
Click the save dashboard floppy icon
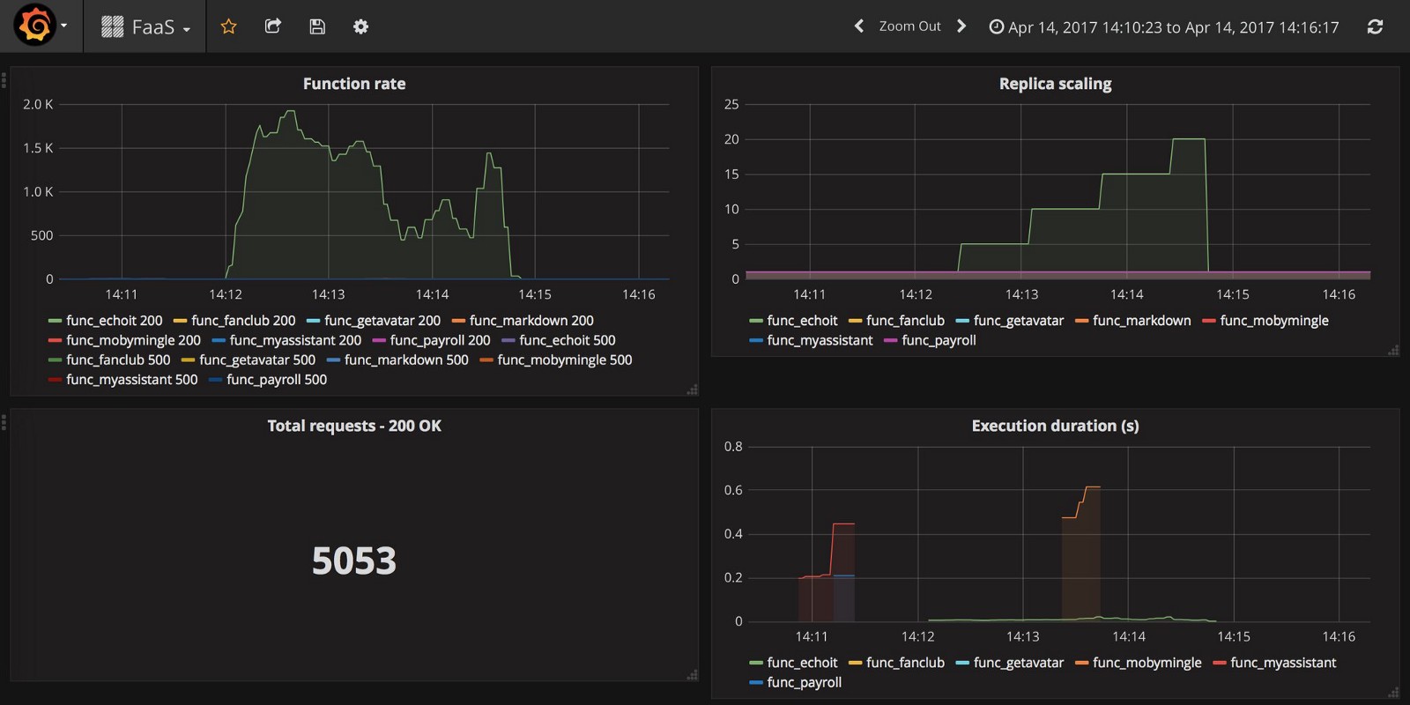point(317,26)
